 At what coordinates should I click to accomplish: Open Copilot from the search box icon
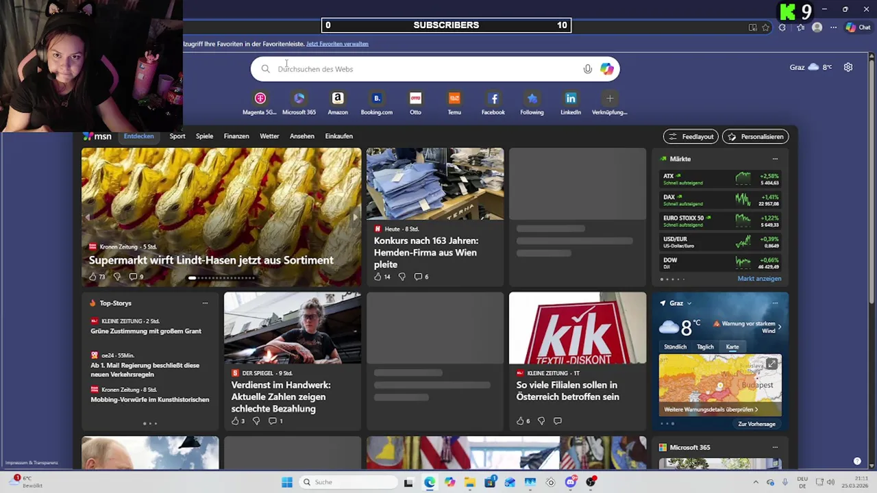[x=606, y=69]
